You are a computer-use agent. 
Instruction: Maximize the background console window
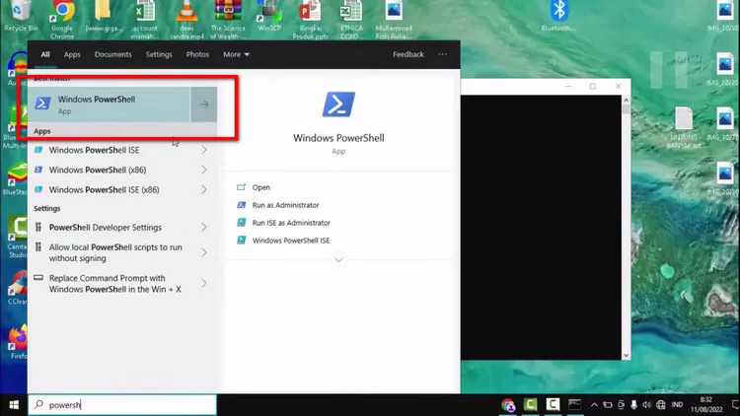pos(593,87)
